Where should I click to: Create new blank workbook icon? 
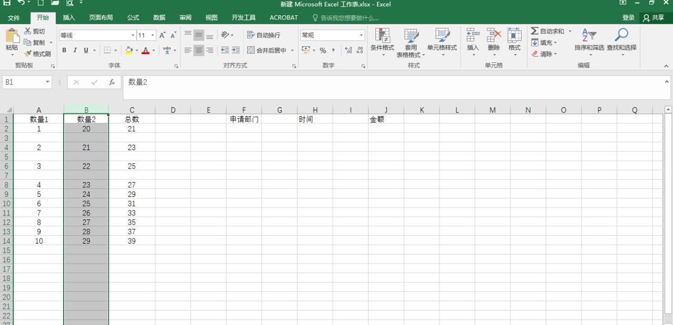coord(42,4)
